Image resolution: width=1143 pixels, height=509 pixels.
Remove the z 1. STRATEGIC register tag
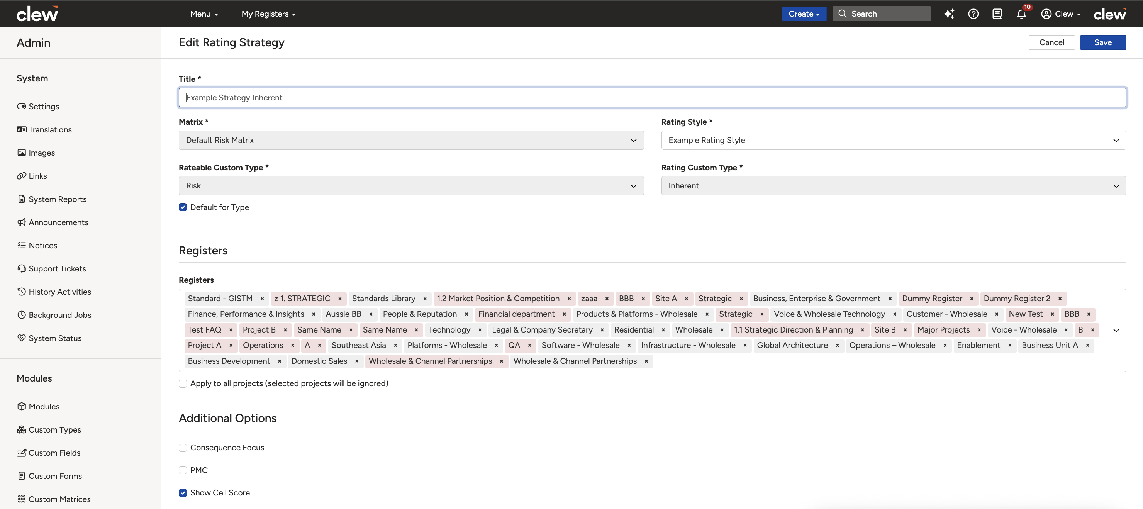tap(340, 299)
